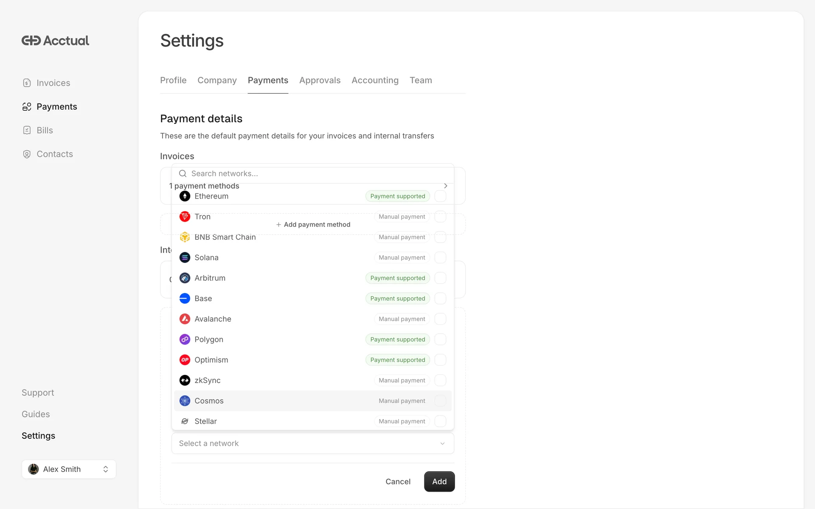Click the Bills sidebar icon

click(27, 130)
